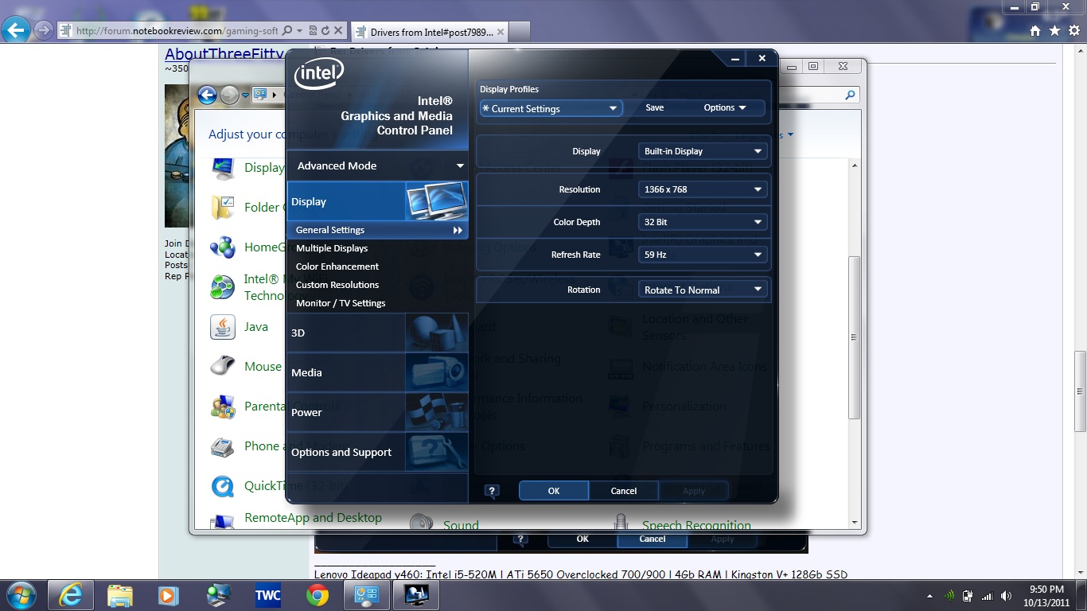Viewport: 1087px width, 611px height.
Task: Select General Settings under Display
Action: click(378, 230)
